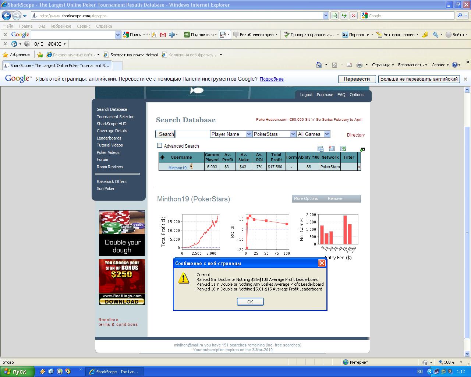
Task: Click the пуск Start button
Action: pyautogui.click(x=17, y=372)
